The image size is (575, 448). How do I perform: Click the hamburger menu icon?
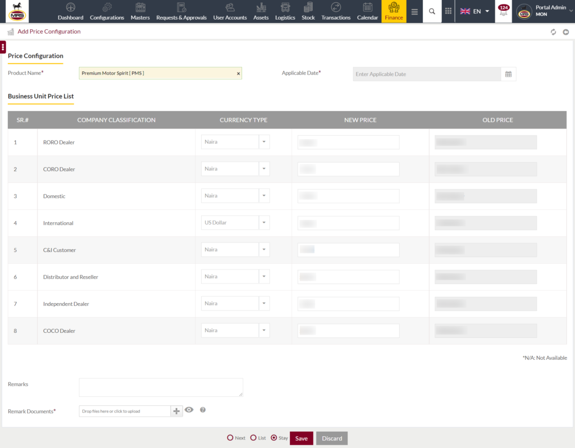coord(414,12)
